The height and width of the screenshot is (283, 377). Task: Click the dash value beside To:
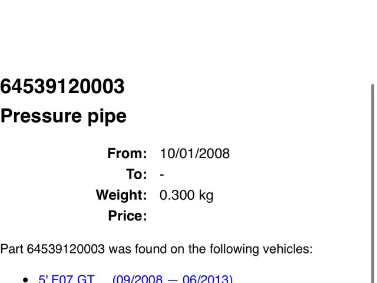[x=162, y=175]
